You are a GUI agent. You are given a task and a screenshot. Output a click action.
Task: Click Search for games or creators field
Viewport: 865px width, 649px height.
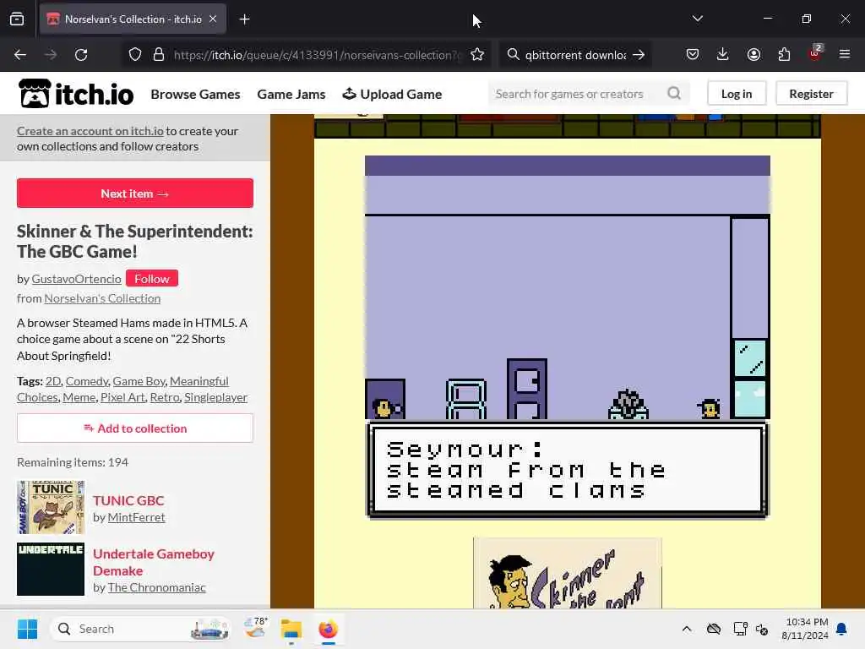tap(576, 94)
